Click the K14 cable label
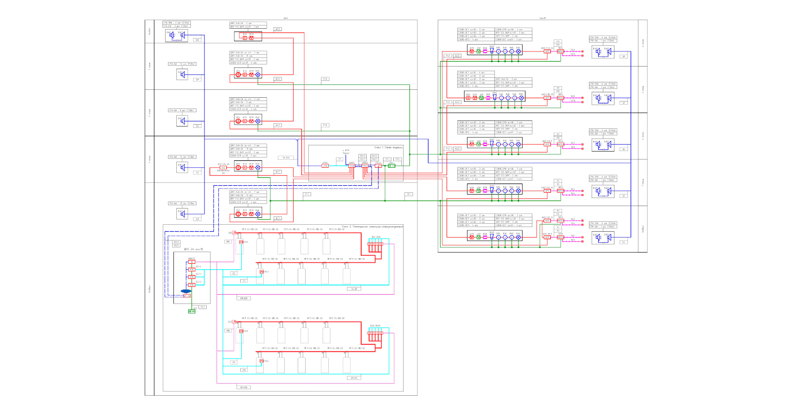793x417 pixels. pos(228,330)
